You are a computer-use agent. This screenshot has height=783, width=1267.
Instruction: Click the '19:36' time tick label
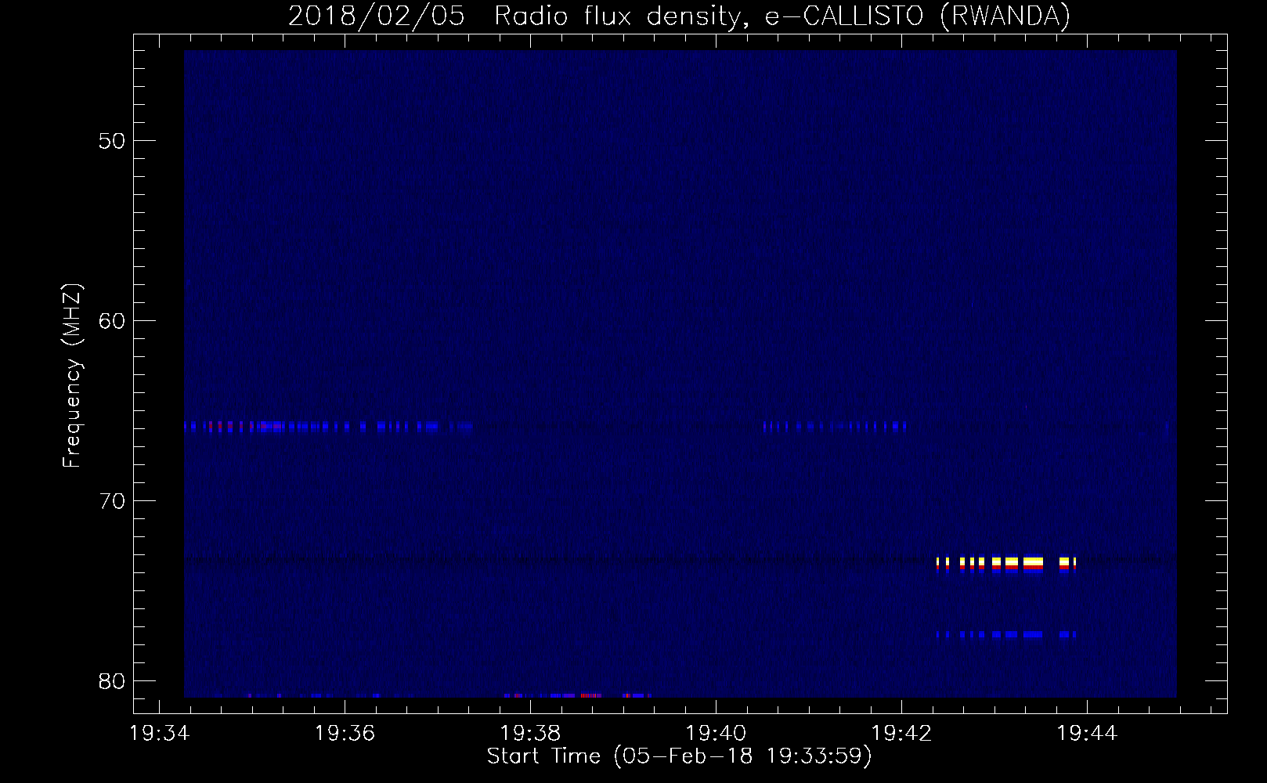point(345,733)
